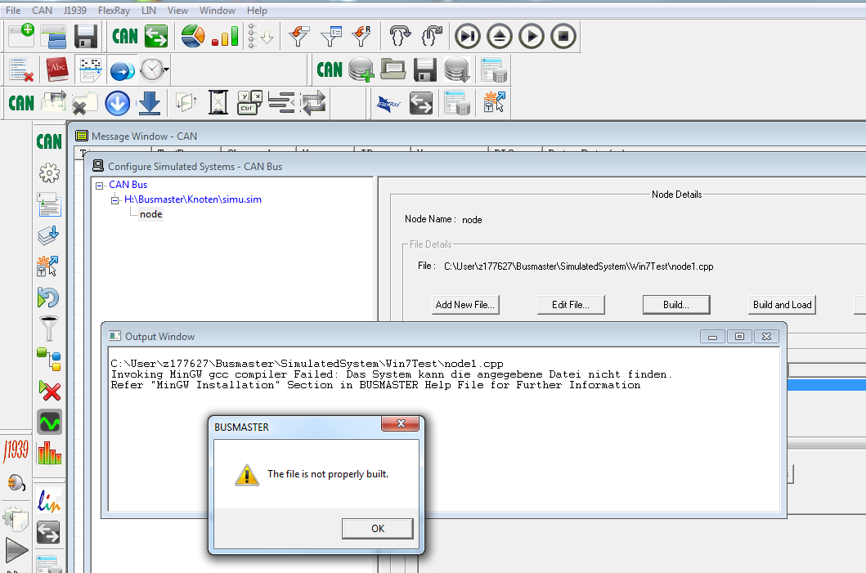Click the Edit File... button
Viewport: 866px width, 573px height.
571,305
